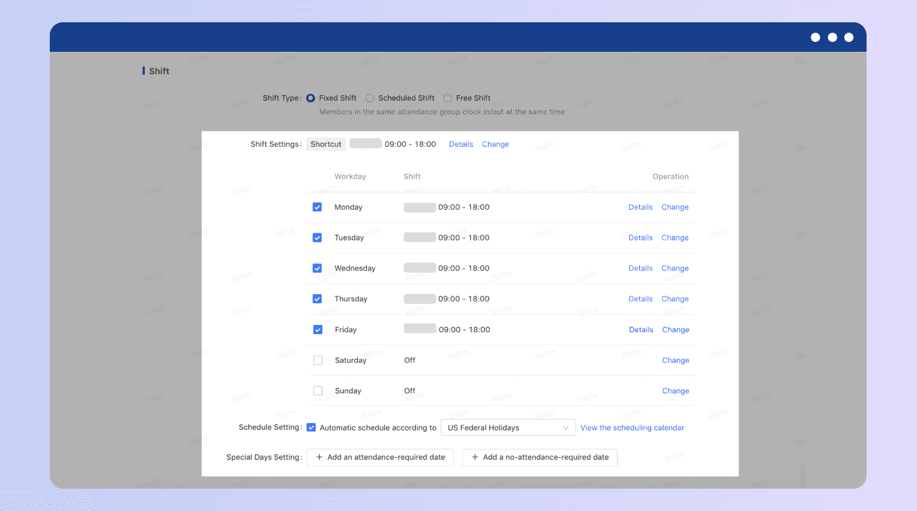Image resolution: width=917 pixels, height=511 pixels.
Task: Open the US Federal Holidays dropdown
Action: point(508,428)
